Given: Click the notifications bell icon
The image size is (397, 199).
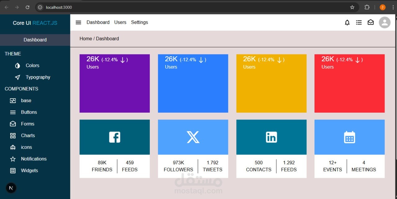Looking at the screenshot, I should pos(347,22).
